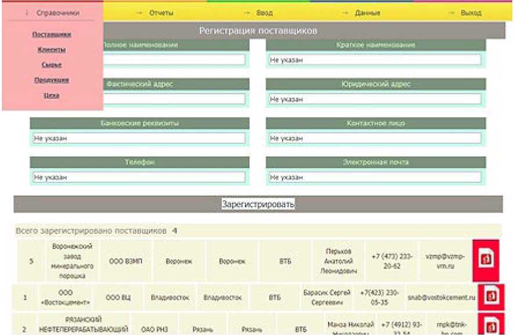This screenshot has width=514, height=335.
Task: Open the Продукция reference link
Action: point(52,80)
